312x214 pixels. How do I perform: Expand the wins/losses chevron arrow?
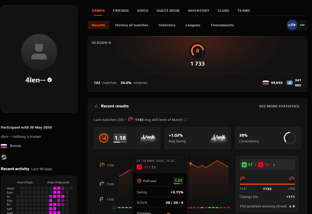pos(274,165)
